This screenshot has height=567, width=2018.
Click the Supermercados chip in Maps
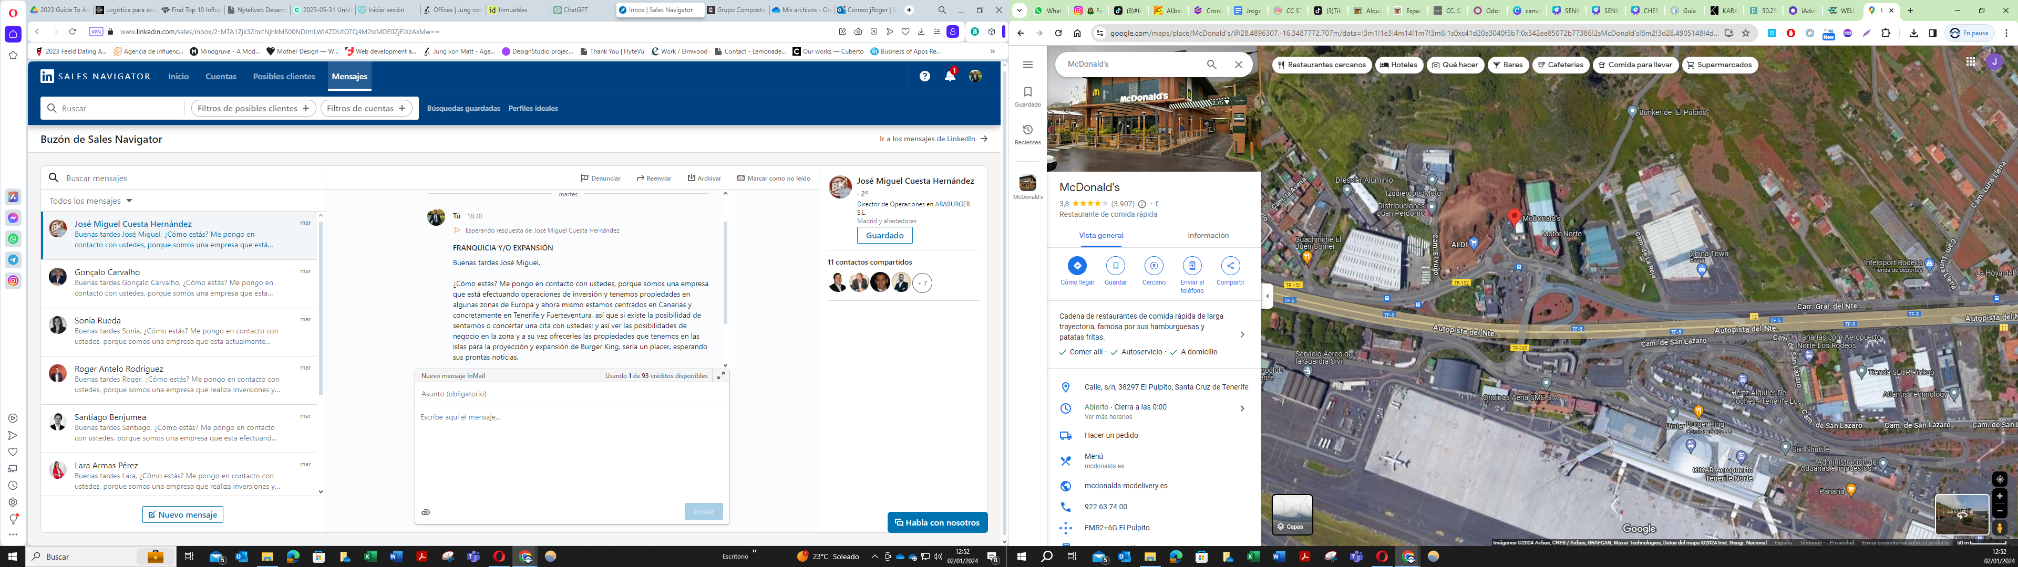1721,65
